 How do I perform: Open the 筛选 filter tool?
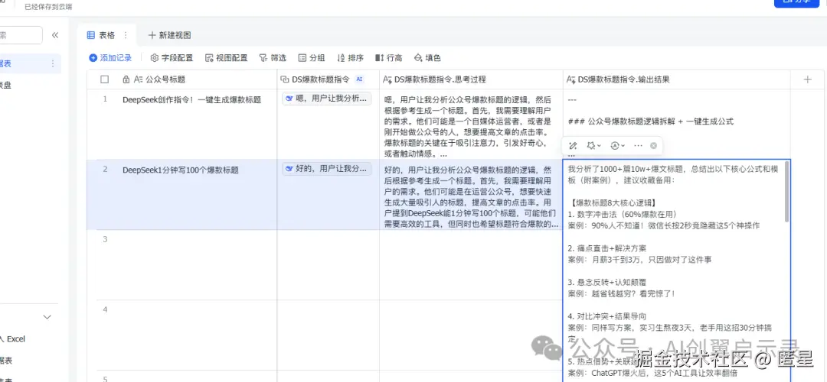(x=273, y=58)
